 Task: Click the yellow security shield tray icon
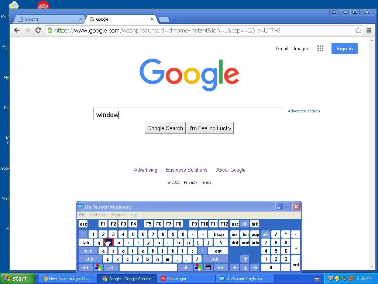337,278
